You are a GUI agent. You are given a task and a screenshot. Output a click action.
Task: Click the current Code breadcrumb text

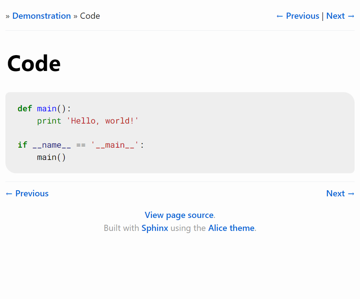[x=90, y=16]
